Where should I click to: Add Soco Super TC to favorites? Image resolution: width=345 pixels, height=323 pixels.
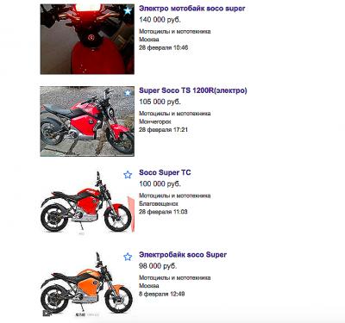pos(128,175)
